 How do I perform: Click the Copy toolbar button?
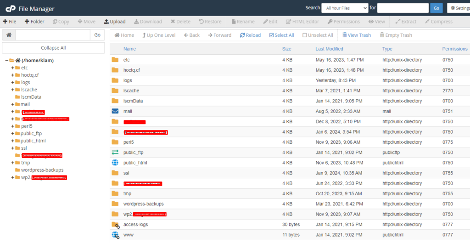pos(61,22)
